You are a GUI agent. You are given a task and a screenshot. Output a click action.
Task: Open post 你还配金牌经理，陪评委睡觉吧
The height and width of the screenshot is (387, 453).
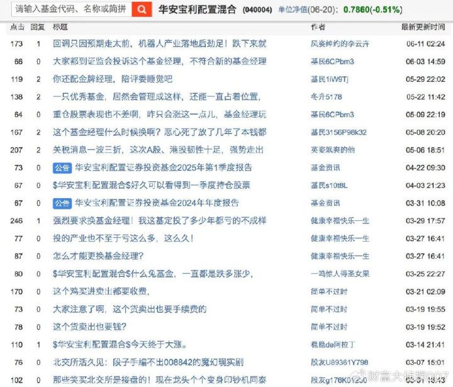click(113, 79)
